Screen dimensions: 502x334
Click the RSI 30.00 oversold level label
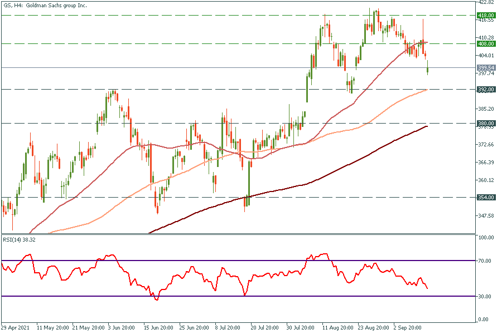(x=485, y=296)
